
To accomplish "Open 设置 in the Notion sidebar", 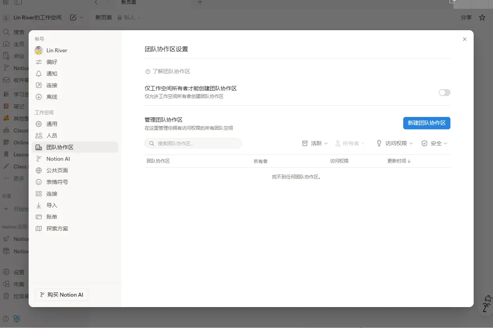I will pos(14,272).
